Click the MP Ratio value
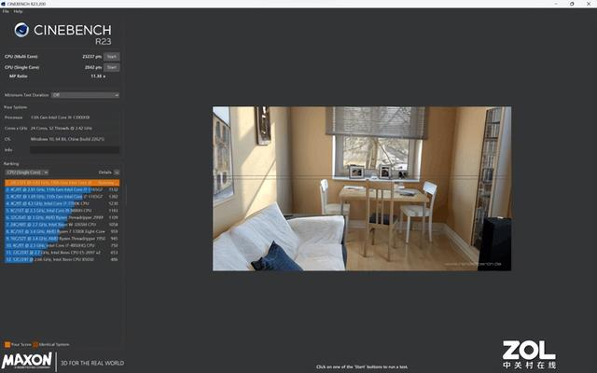The height and width of the screenshot is (373, 597). point(98,76)
